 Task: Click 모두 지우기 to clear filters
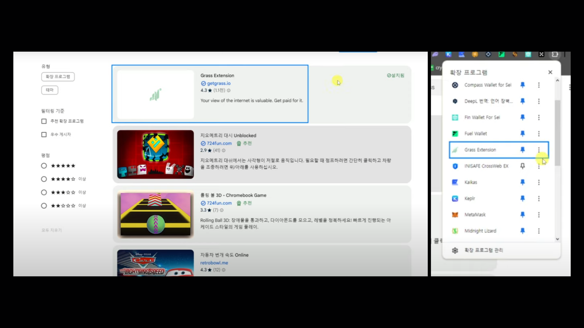point(52,230)
